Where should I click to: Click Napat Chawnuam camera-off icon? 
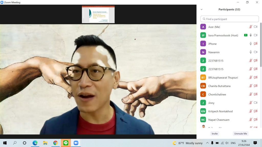[256, 120]
